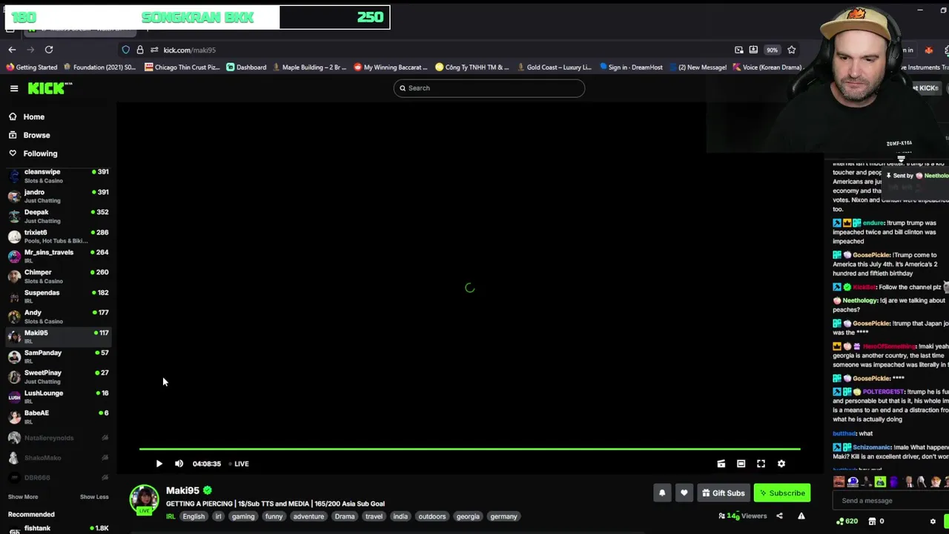
Task: Follow Maki95 with the heart button
Action: click(x=684, y=493)
